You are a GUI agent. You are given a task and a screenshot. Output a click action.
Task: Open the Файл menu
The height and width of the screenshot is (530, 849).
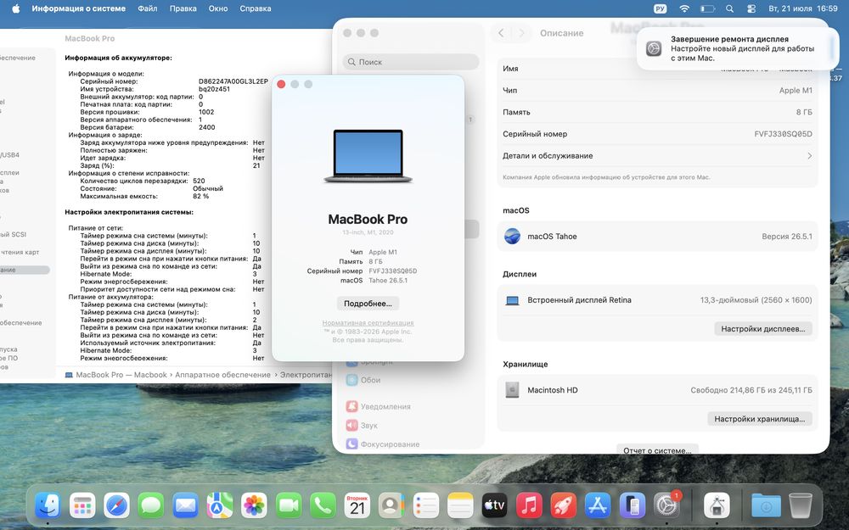(x=147, y=8)
